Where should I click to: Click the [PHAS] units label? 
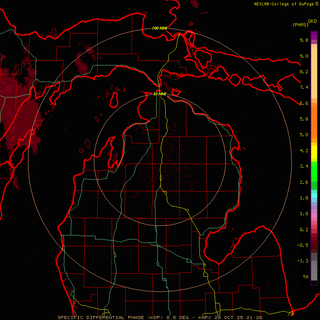(x=300, y=25)
